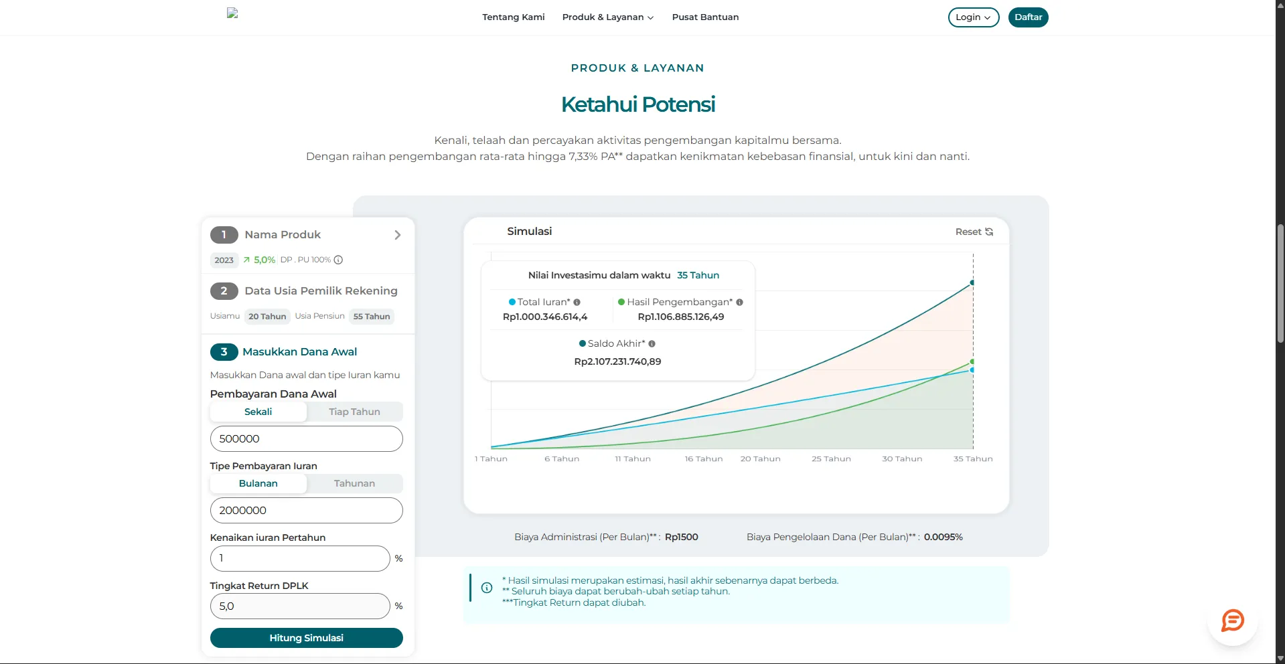This screenshot has height=664, width=1285.
Task: Click the info icon next to PU 100%
Action: tap(338, 260)
